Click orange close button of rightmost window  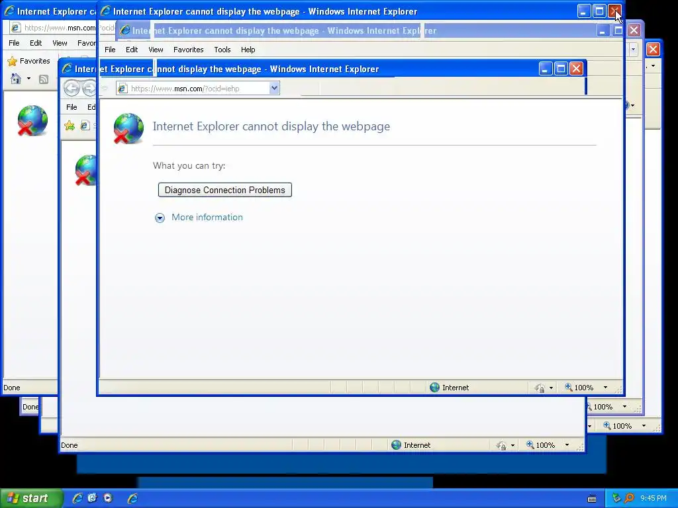[653, 49]
